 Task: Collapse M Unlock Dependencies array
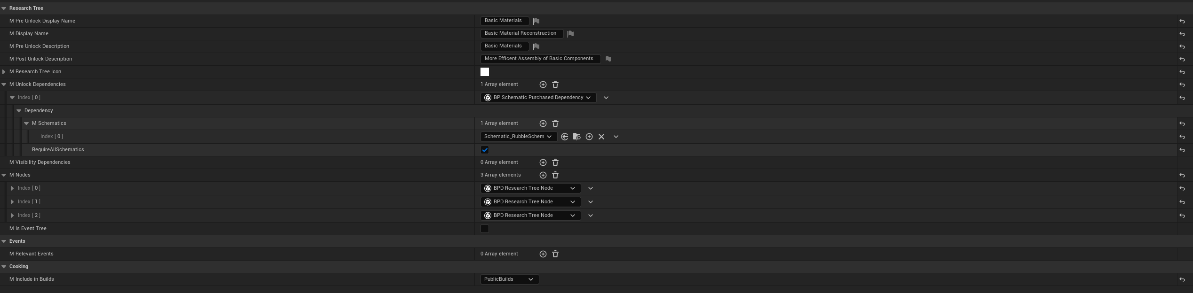point(4,85)
